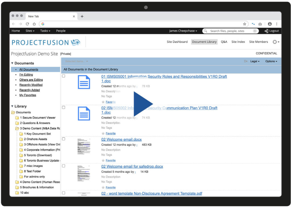Filter by Others are Editing
This screenshot has width=291, height=208.
(x=31, y=80)
